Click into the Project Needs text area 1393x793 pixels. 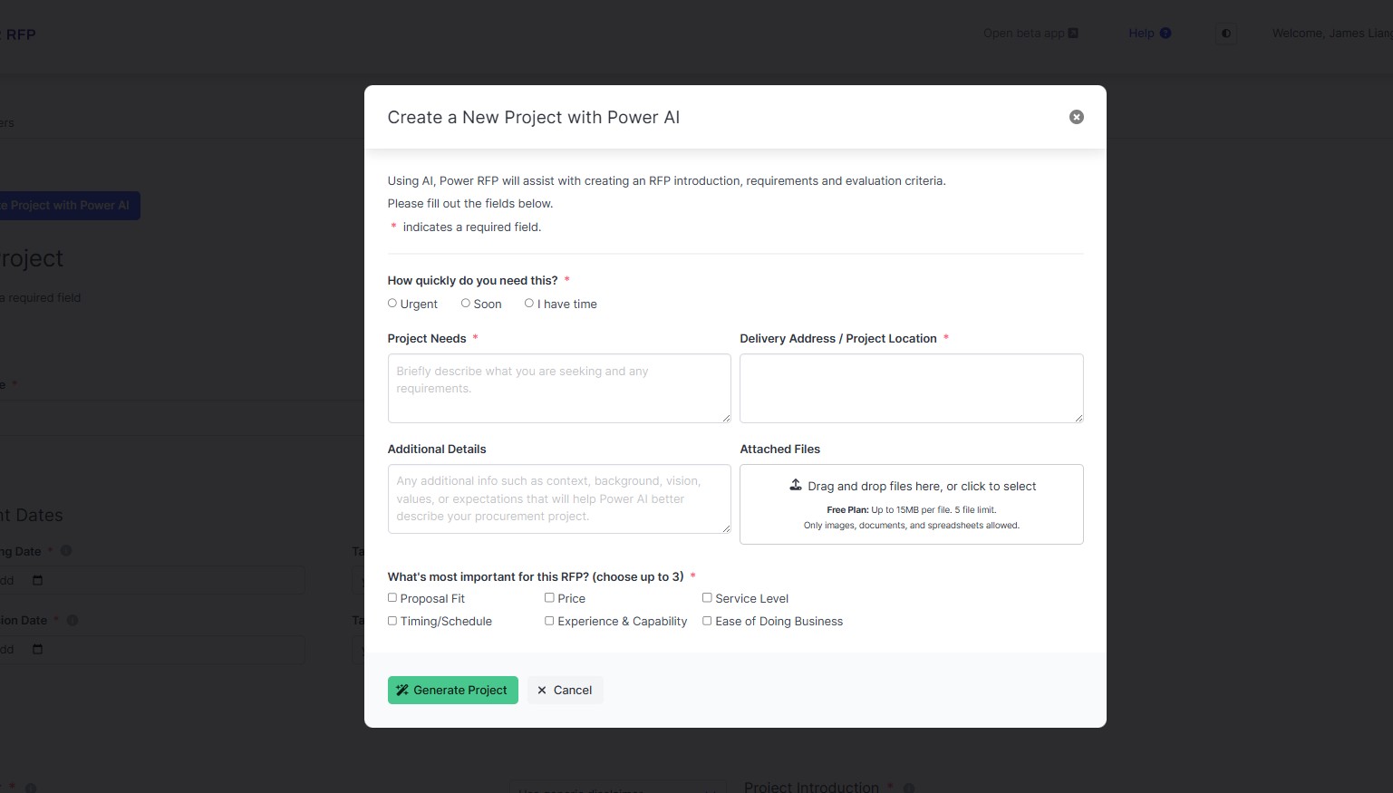tap(558, 388)
